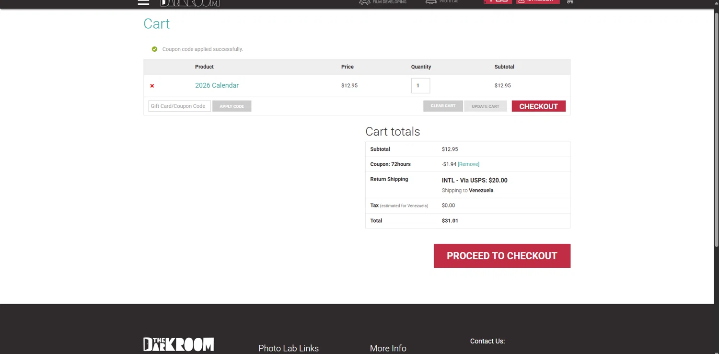Click 'Cart totals' heading
The image size is (719, 354).
(393, 132)
